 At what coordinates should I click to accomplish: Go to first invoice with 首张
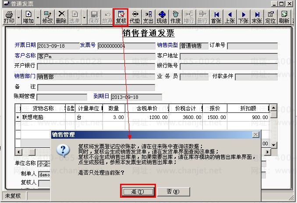click(x=216, y=17)
